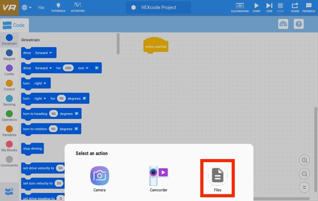Click the 90 value in 'turn for' block
The image size is (318, 201).
[61, 98]
